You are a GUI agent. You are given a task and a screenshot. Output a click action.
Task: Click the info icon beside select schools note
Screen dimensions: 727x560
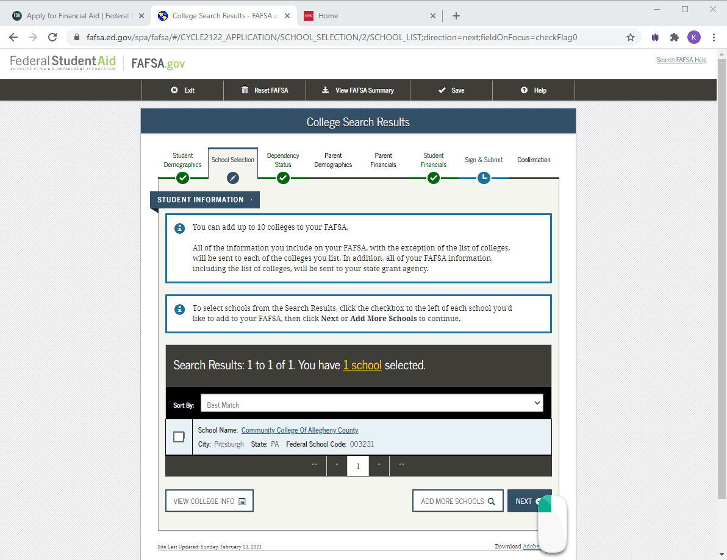click(x=179, y=310)
